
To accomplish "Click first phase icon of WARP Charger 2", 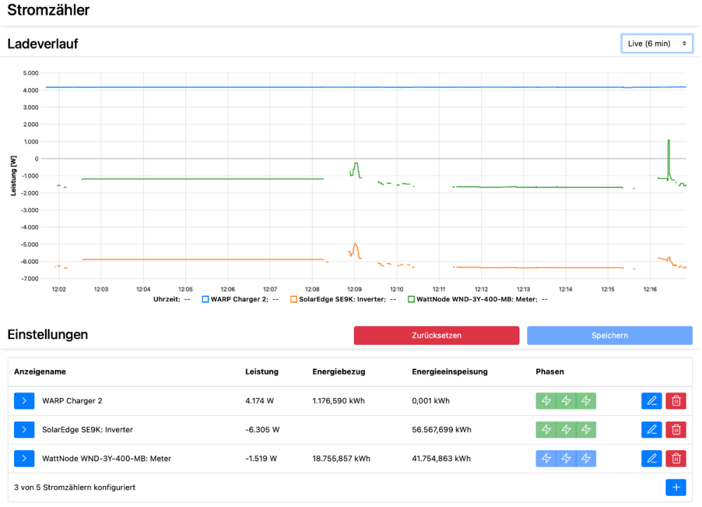I will (x=546, y=401).
